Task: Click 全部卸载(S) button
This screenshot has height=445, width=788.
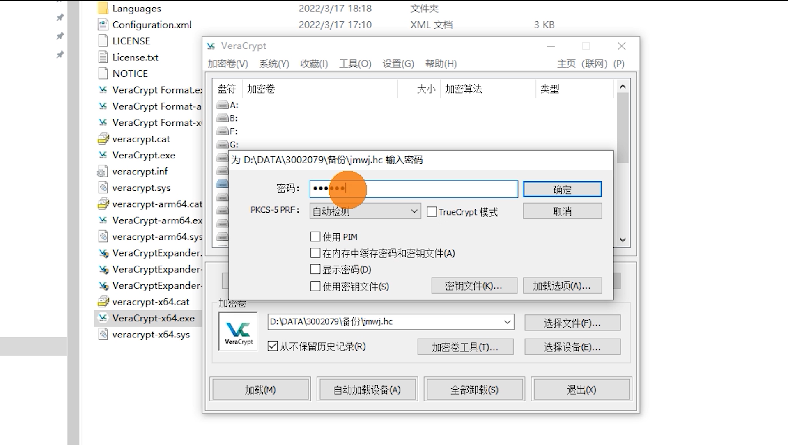Action: tap(474, 389)
